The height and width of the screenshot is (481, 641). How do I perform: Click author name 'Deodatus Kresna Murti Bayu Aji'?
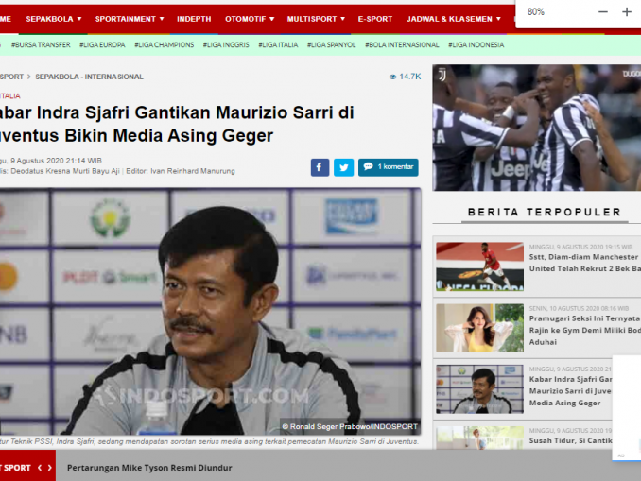coord(65,171)
